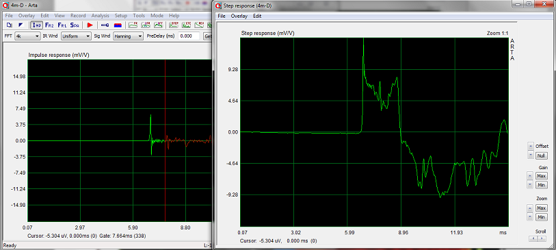Viewport: 556px width, 250px height.
Task: Open File menu in Step response window
Action: point(222,16)
